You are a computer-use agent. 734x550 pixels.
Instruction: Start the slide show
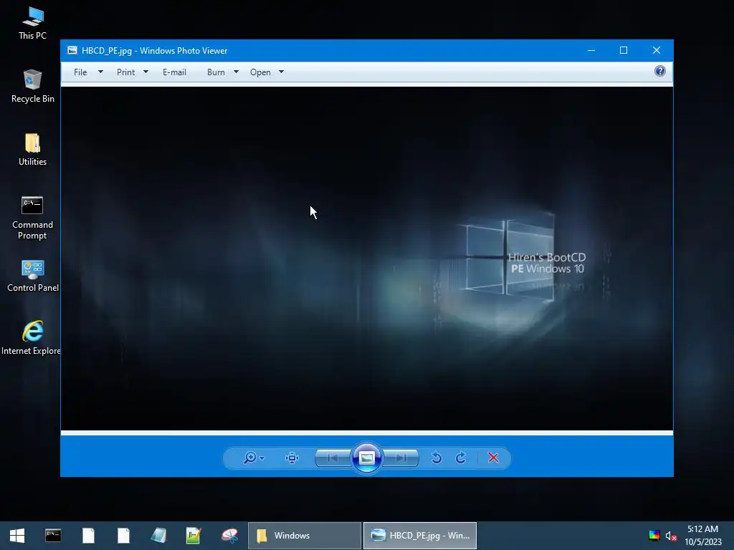point(366,458)
